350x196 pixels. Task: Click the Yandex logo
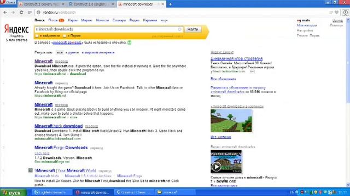pyautogui.click(x=16, y=29)
